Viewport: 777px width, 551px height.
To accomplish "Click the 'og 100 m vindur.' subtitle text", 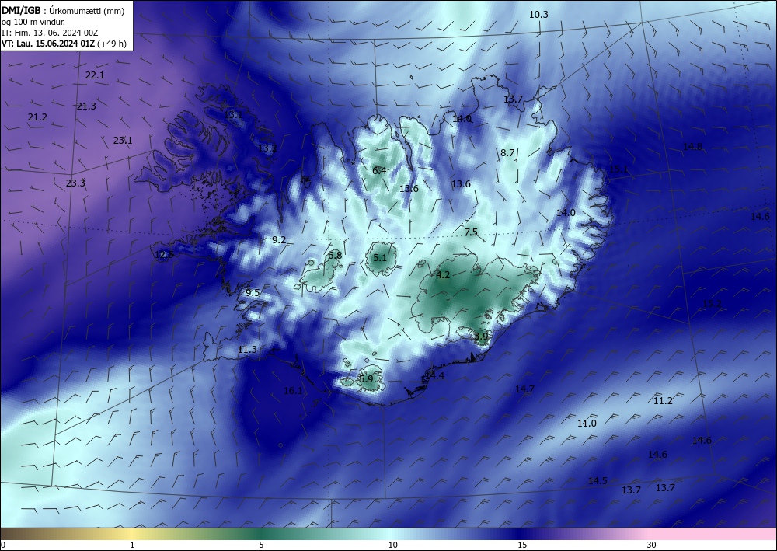I will [33, 22].
